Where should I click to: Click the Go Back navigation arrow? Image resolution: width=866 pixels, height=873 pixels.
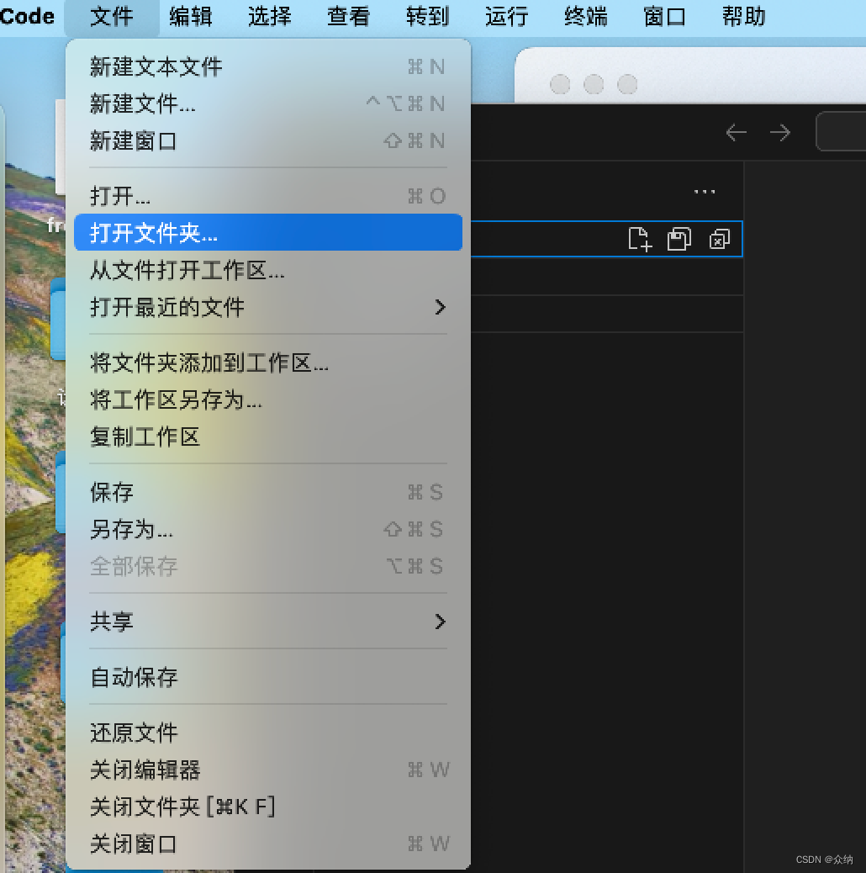coord(736,132)
